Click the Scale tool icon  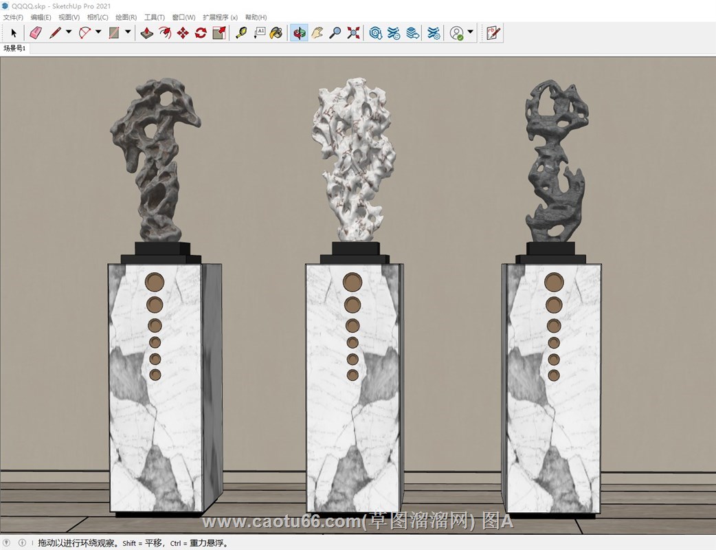(219, 32)
